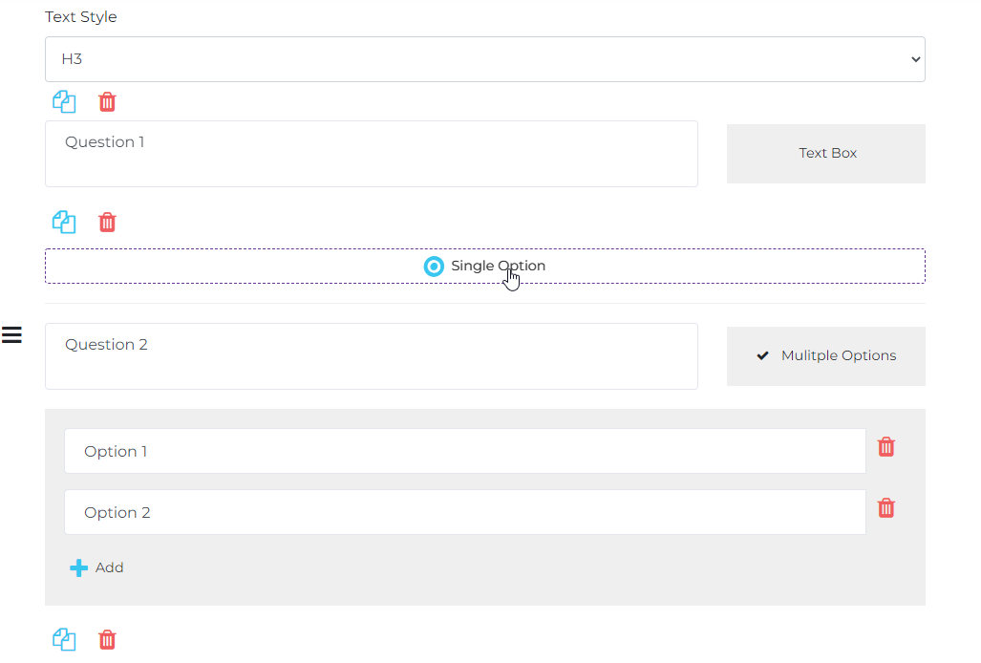Delete the Question 2 block
This screenshot has height=663, width=981.
click(107, 639)
